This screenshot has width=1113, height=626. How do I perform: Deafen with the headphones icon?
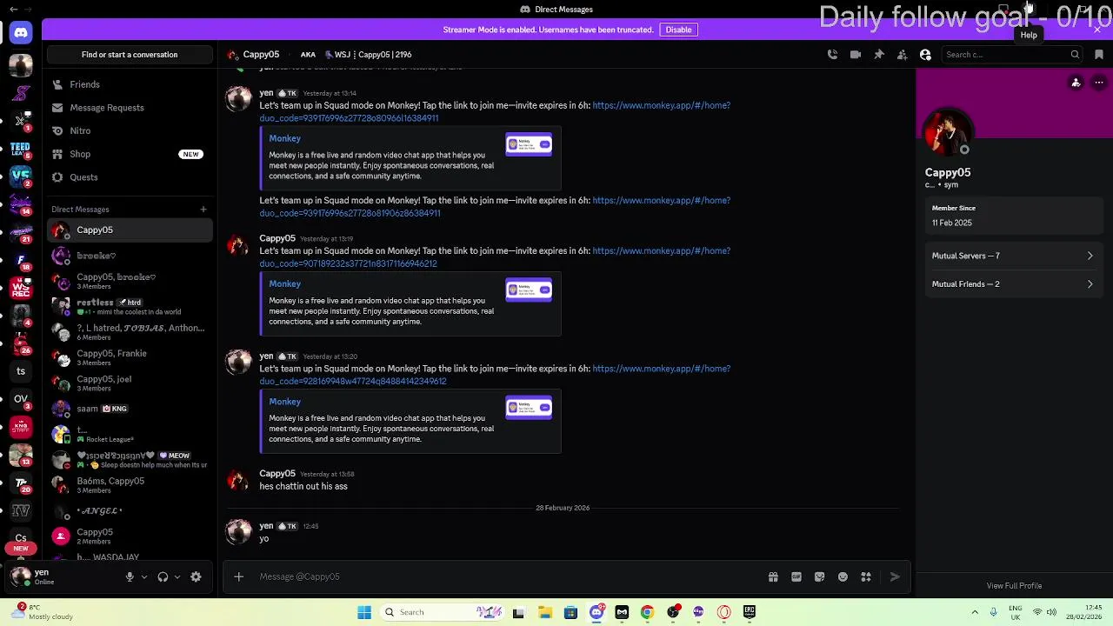pyautogui.click(x=163, y=576)
